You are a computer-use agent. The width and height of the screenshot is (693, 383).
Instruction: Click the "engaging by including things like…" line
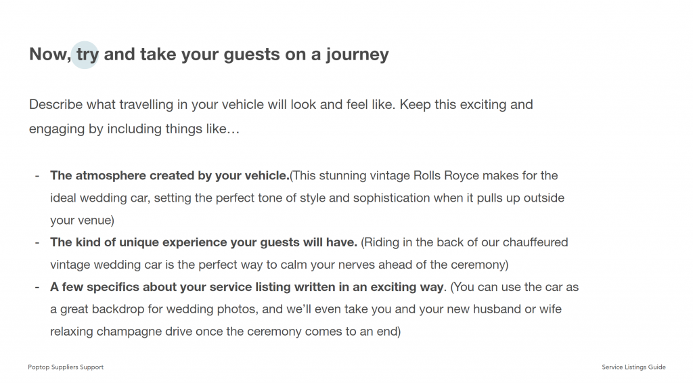coord(134,129)
